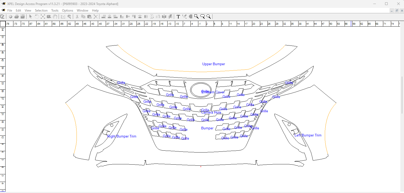Select the arrow pointer tool

pos(31,17)
